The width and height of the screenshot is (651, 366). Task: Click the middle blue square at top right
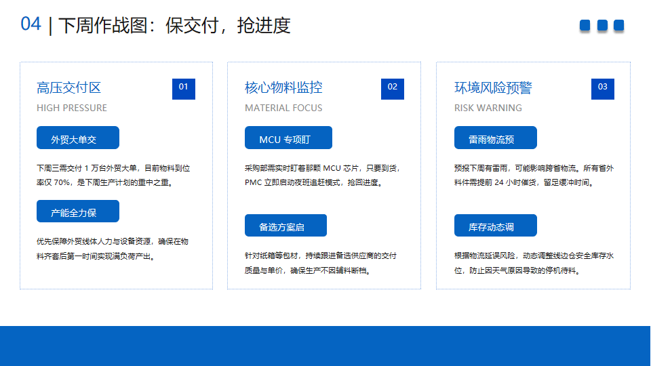602,26
